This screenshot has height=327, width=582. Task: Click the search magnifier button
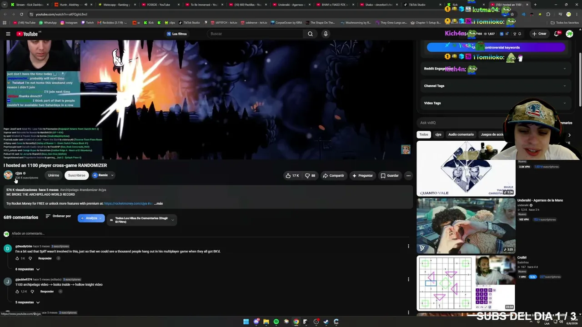[x=310, y=34]
